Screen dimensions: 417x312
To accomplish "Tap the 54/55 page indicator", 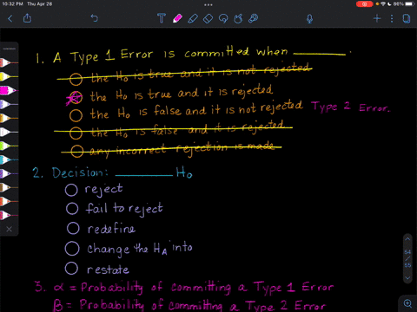I will coord(407,258).
